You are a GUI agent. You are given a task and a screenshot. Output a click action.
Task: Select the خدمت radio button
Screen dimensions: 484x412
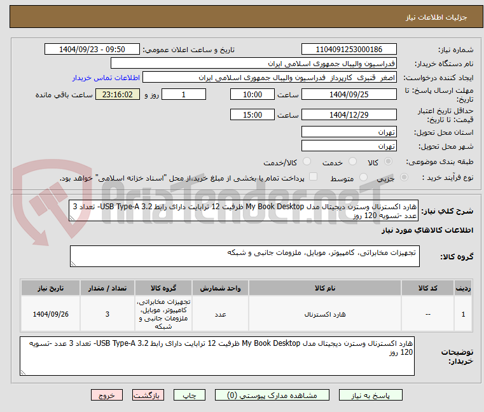click(352, 161)
